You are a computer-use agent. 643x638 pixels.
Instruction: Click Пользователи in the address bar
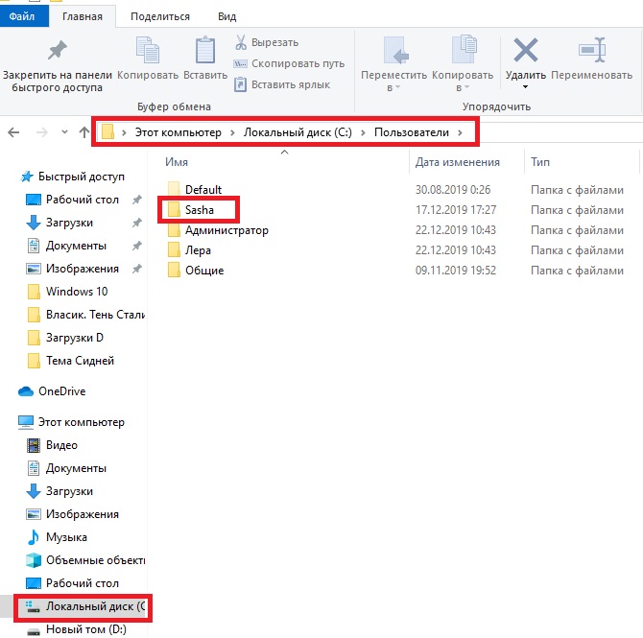[412, 132]
